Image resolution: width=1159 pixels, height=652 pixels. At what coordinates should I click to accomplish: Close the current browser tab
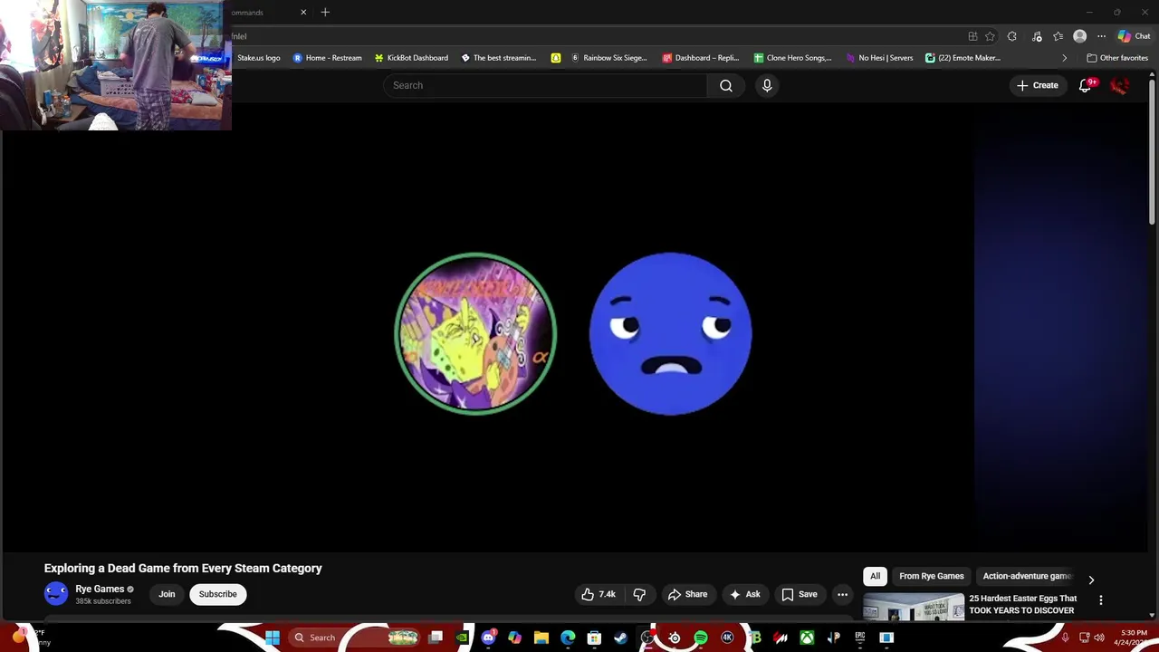click(x=303, y=12)
